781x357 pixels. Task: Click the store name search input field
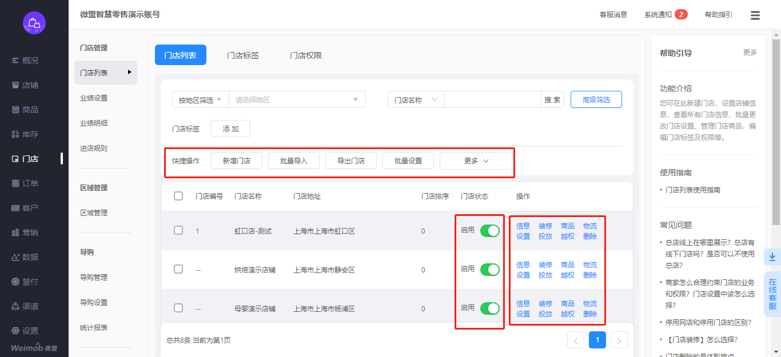click(492, 100)
